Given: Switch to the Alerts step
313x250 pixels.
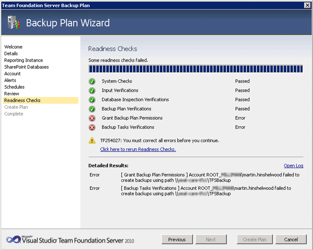Looking at the screenshot, I should (10, 80).
